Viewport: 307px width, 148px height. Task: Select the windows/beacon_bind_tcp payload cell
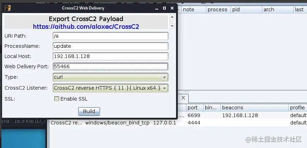click(117, 123)
